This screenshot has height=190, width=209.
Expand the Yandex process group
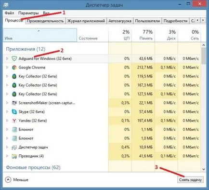[x=7, y=121]
